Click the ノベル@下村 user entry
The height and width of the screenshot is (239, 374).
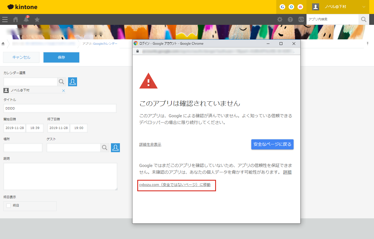pos(20,90)
